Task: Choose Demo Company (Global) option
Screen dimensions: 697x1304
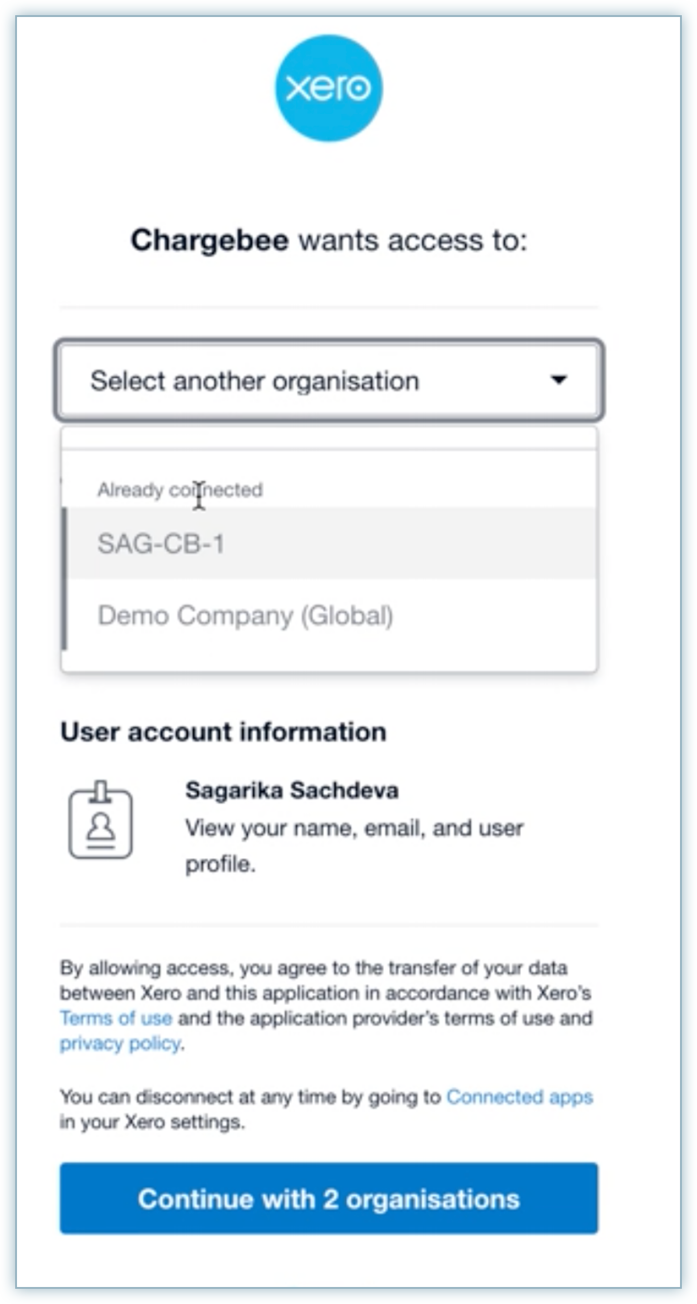Action: (245, 615)
